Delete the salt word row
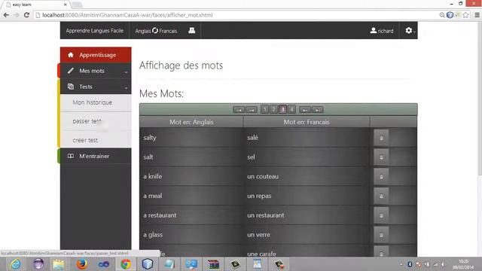 (381, 157)
